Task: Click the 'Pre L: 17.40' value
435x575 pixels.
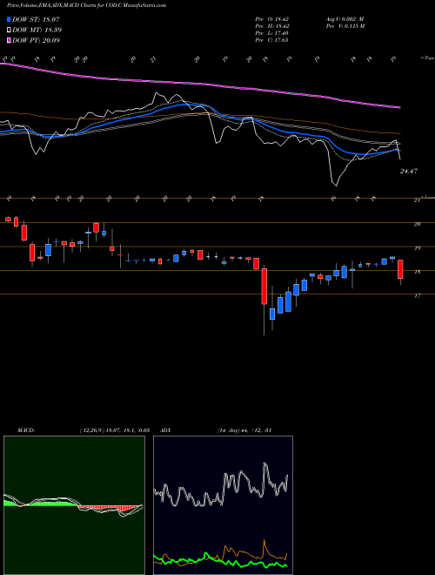Action: 272,33
